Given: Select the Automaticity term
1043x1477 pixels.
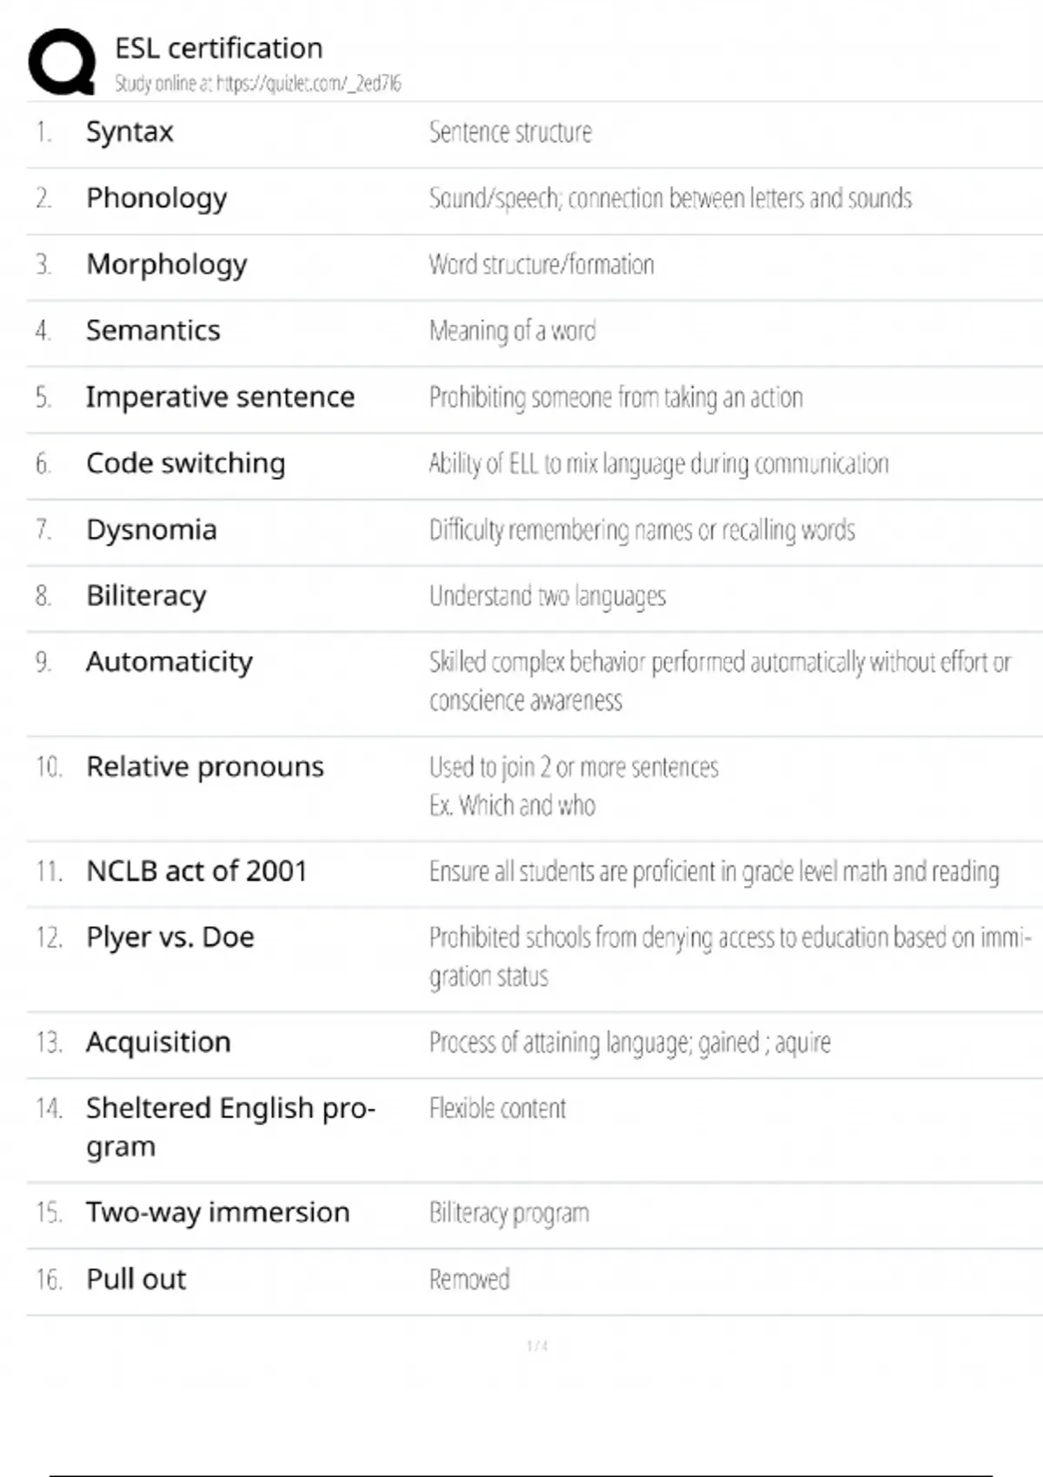Looking at the screenshot, I should tap(169, 663).
